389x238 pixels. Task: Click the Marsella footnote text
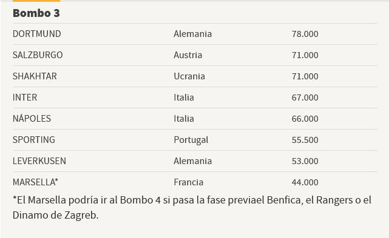pyautogui.click(x=192, y=208)
